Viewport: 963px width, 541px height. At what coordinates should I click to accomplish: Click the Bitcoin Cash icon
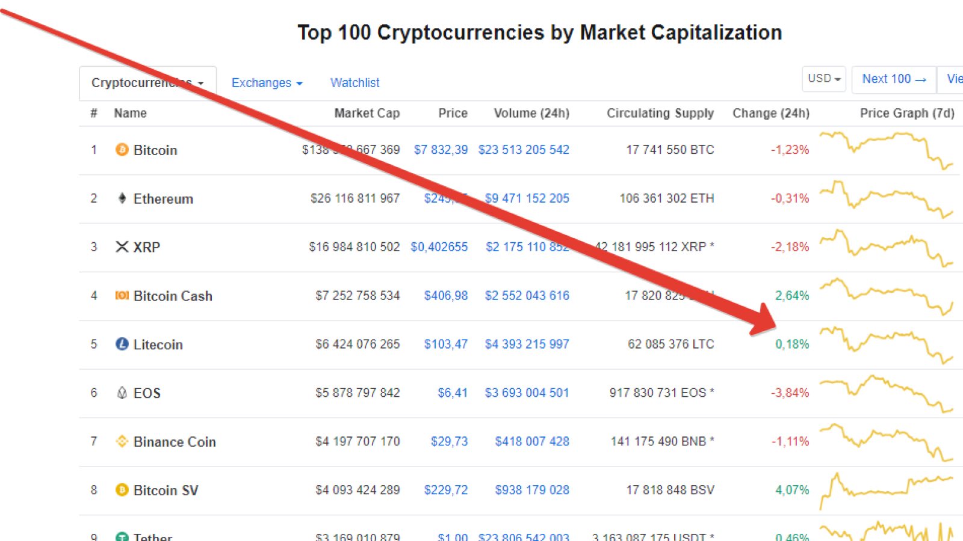click(x=122, y=295)
